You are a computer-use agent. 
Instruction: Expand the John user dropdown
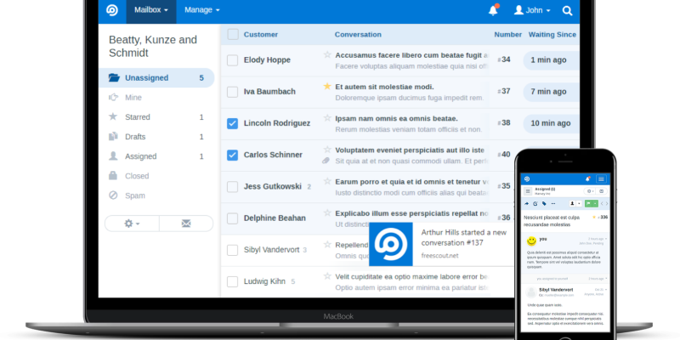pos(532,10)
